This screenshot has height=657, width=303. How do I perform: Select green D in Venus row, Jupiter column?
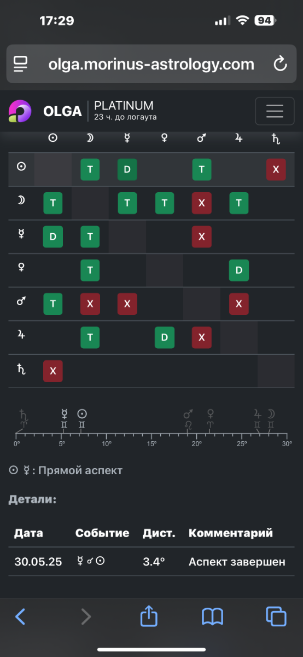[238, 270]
